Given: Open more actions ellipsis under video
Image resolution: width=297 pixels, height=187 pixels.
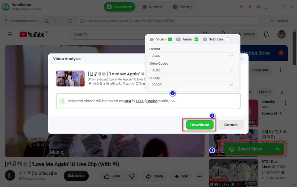Looking at the screenshot, I should point(199,176).
